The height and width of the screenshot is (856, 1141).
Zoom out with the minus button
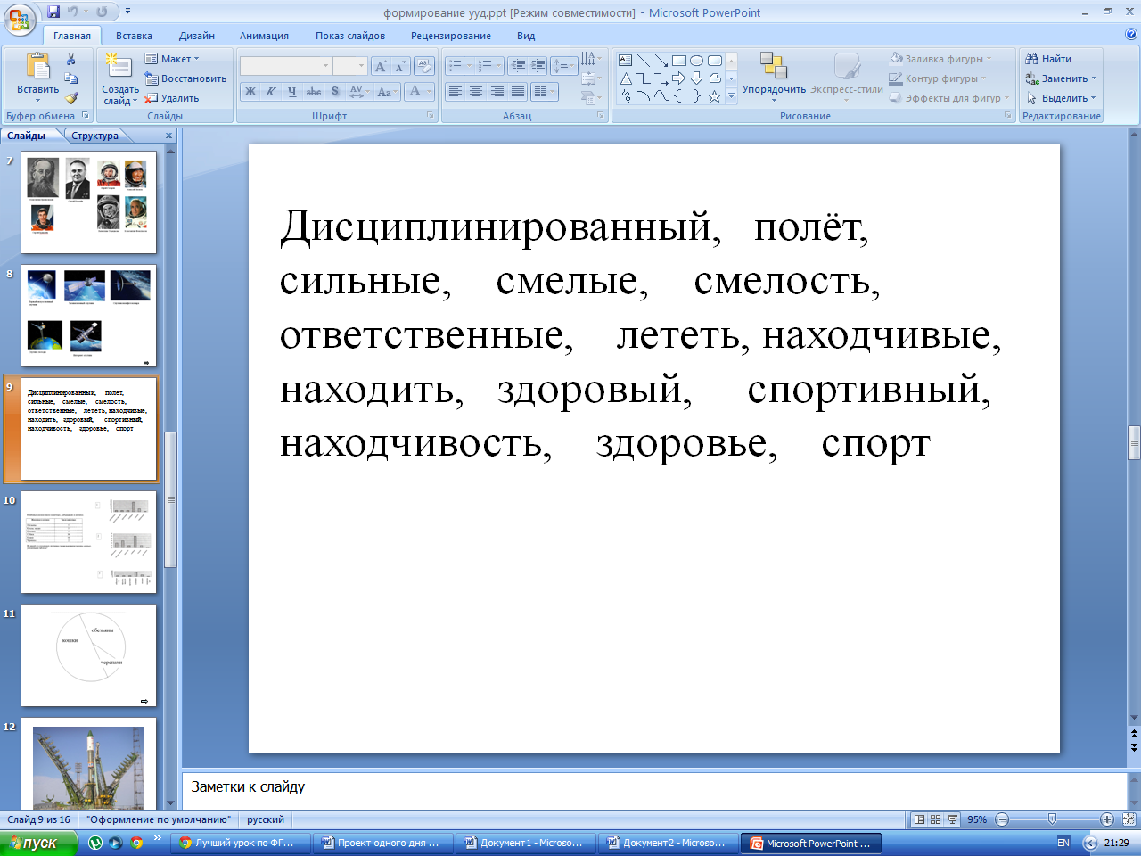(1002, 819)
